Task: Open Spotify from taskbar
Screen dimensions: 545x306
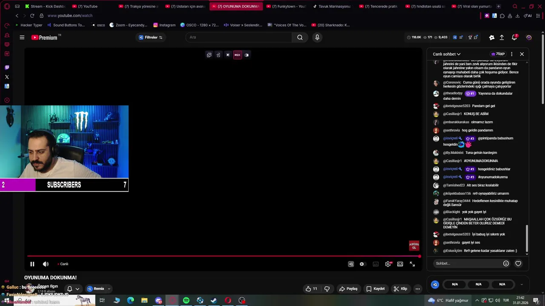Action: click(186, 300)
